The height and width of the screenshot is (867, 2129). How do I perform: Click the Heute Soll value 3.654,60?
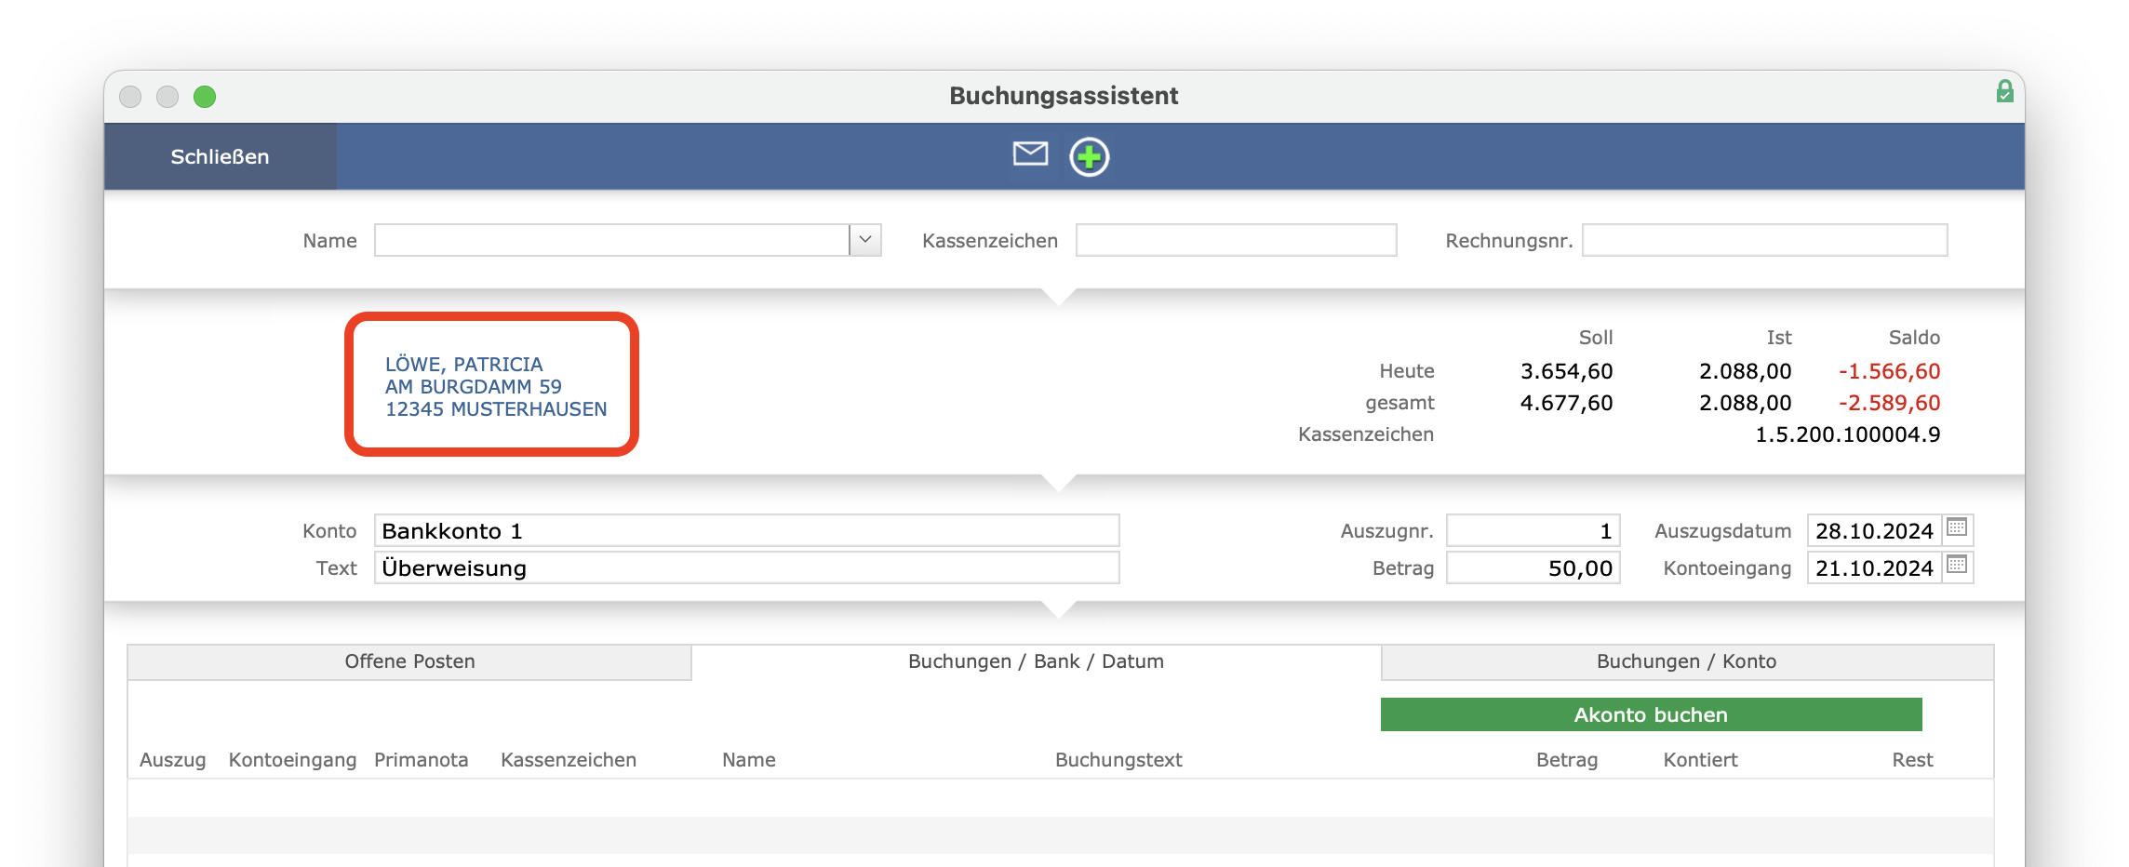coord(1566,371)
